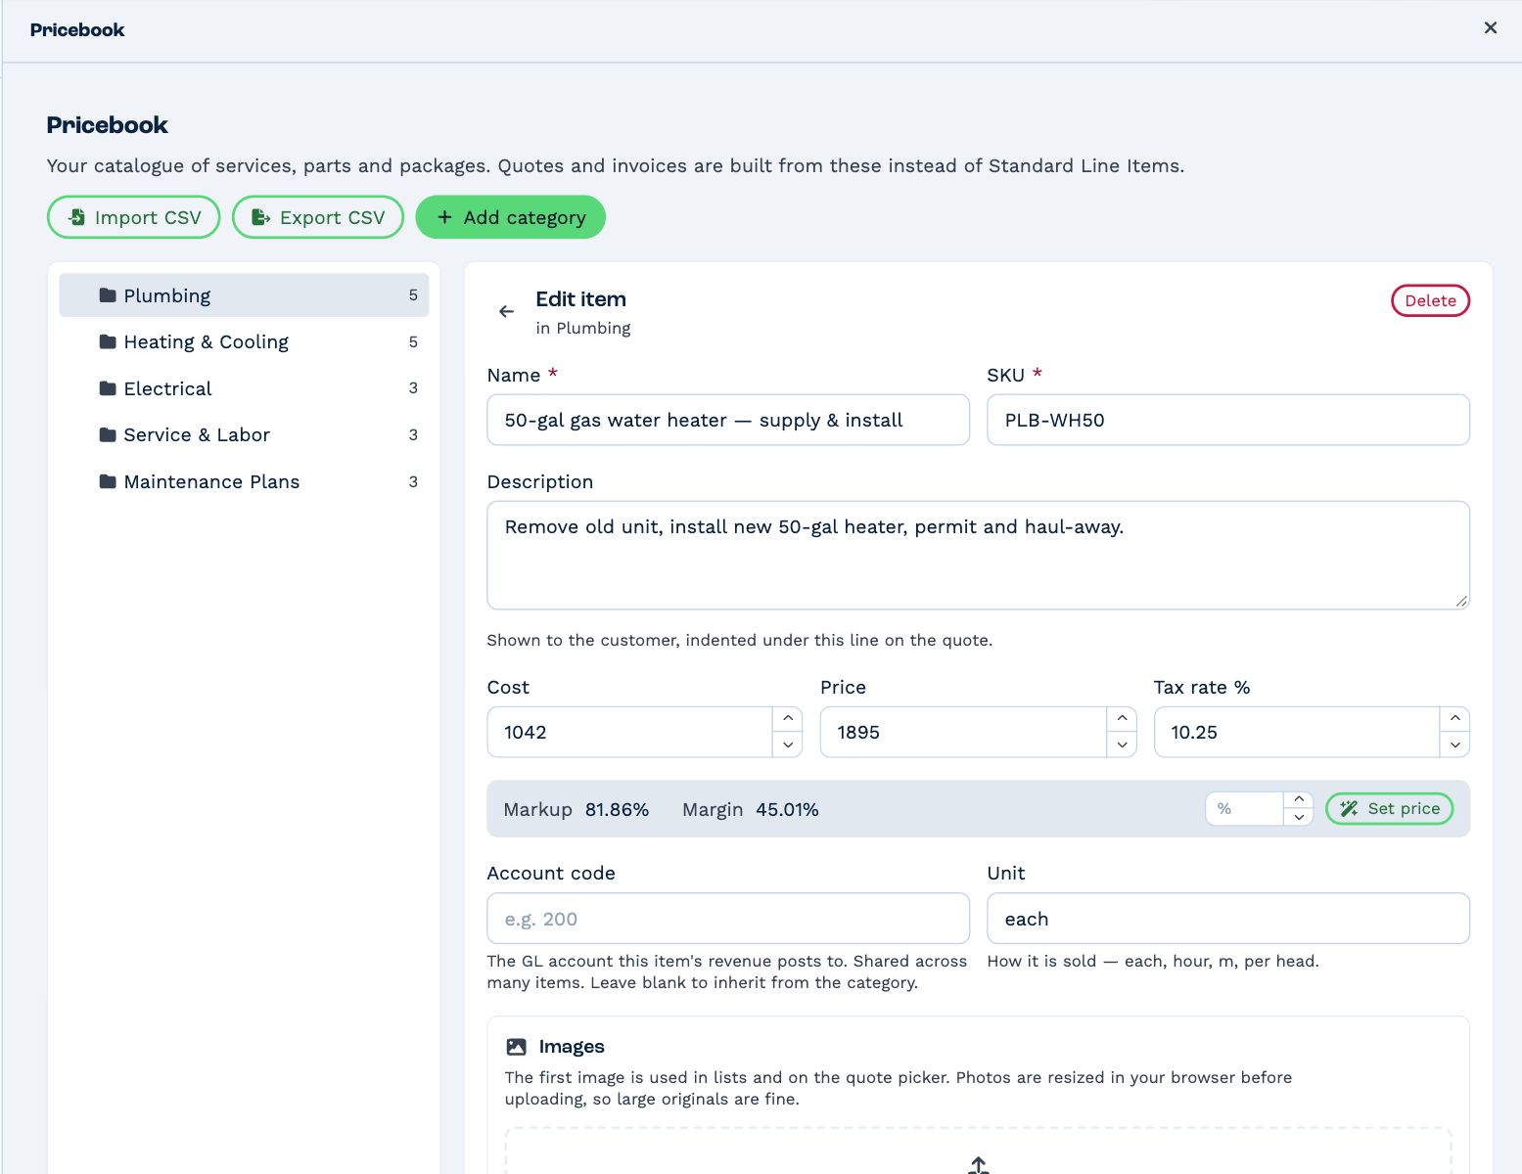
Task: Click the Images section picture icon
Action: [516, 1047]
